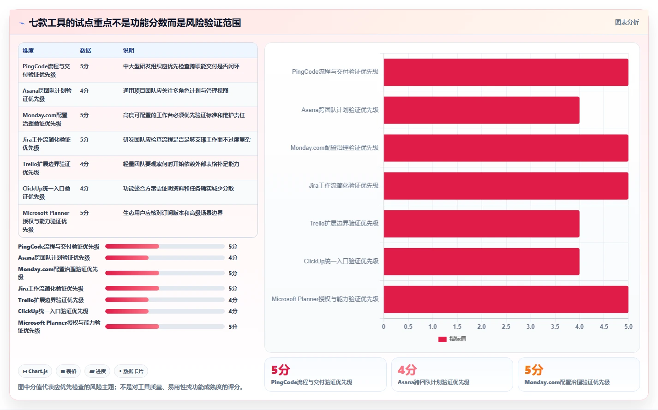Click the Microsoft Planner progress bar
Viewport: 658px width, 410px height.
coord(165,327)
